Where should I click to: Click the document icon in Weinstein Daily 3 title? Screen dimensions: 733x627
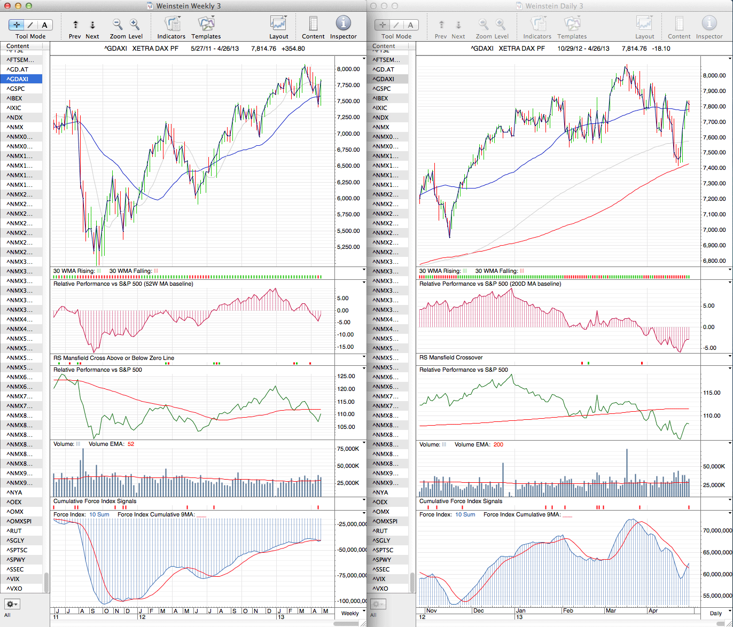tap(519, 6)
